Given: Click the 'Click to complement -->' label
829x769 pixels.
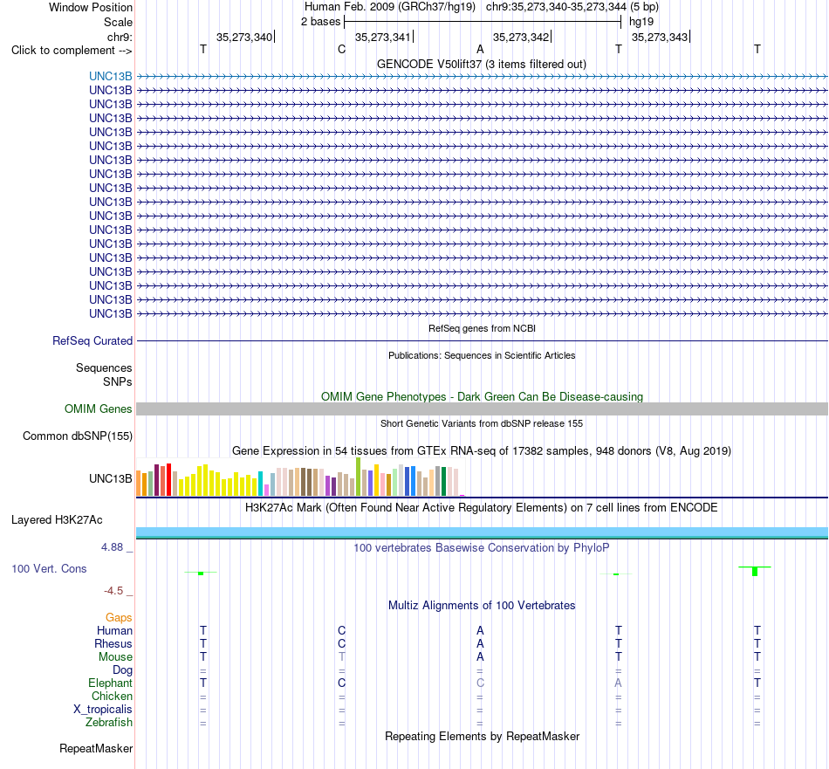Looking at the screenshot, I should 72,51.
